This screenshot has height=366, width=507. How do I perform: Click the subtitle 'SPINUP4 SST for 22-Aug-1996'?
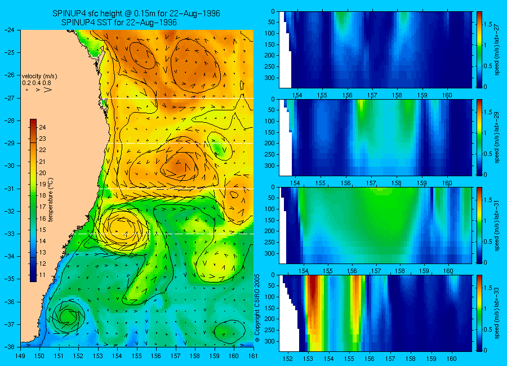click(x=119, y=23)
